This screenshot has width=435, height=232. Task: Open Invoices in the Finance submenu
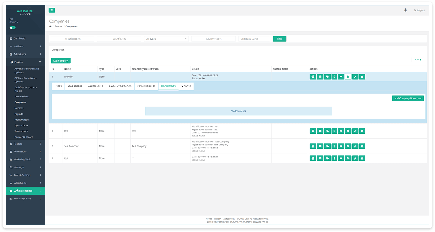coord(19,108)
